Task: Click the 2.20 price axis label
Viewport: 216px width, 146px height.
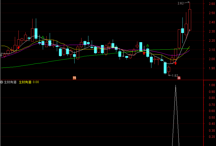Action: [x=212, y=41]
